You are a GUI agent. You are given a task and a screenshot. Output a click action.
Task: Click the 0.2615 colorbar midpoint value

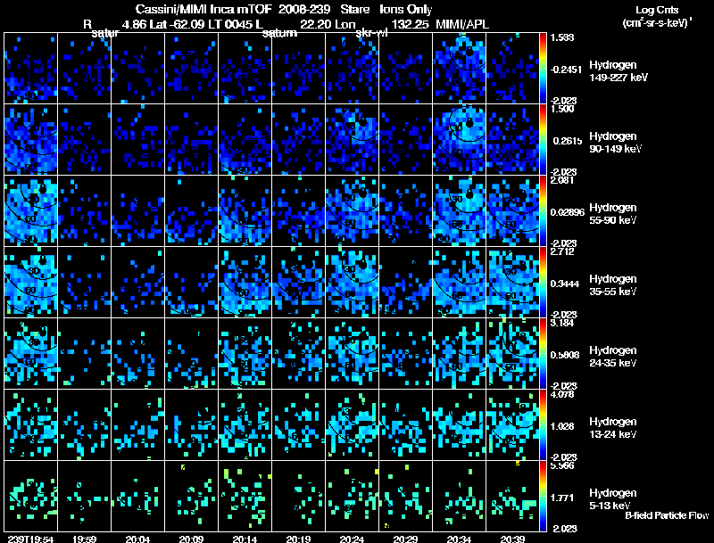568,141
